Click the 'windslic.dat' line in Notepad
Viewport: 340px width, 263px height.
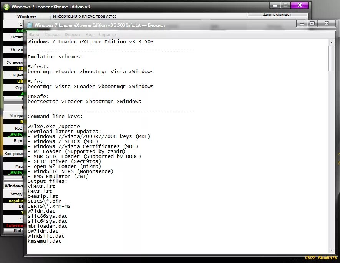click(x=46, y=236)
